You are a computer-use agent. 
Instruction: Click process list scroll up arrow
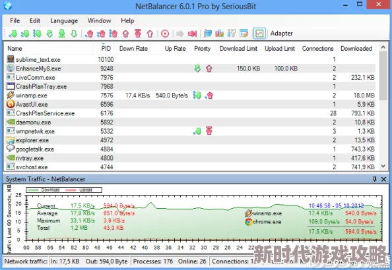[x=383, y=47]
